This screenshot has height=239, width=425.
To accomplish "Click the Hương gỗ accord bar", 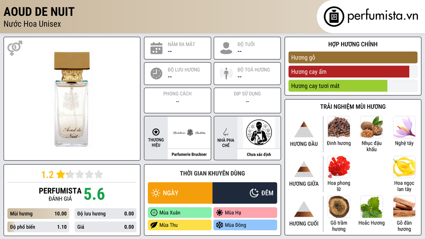I will [x=353, y=57].
